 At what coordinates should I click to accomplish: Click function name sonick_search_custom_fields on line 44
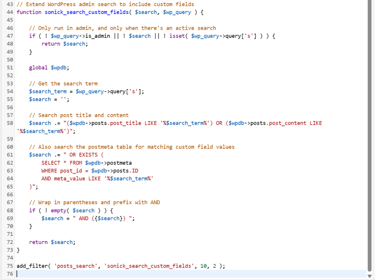(x=87, y=12)
